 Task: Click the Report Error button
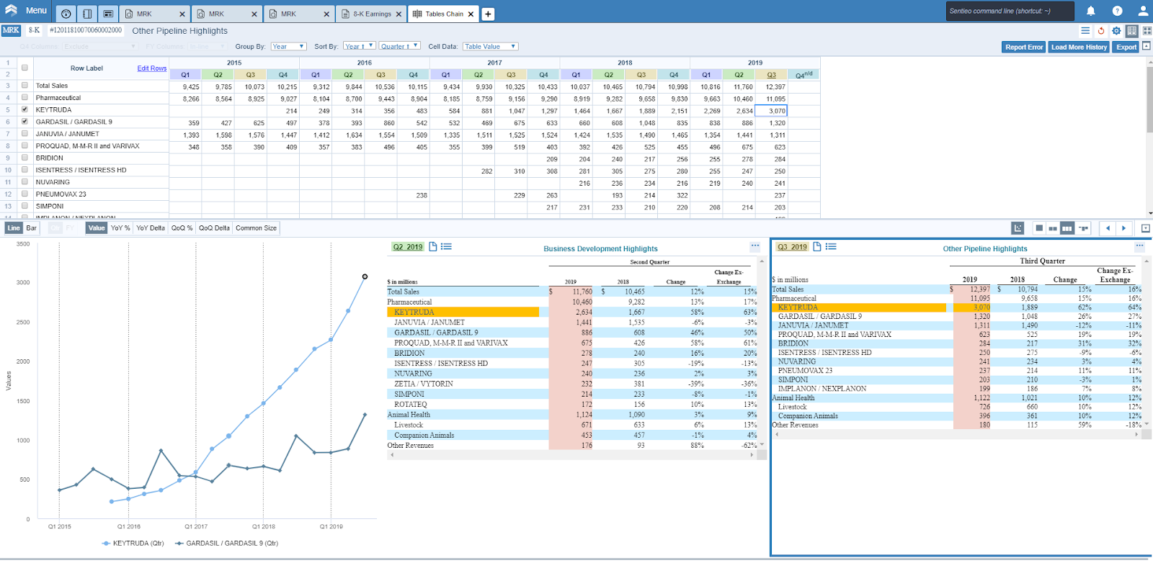click(x=1024, y=47)
